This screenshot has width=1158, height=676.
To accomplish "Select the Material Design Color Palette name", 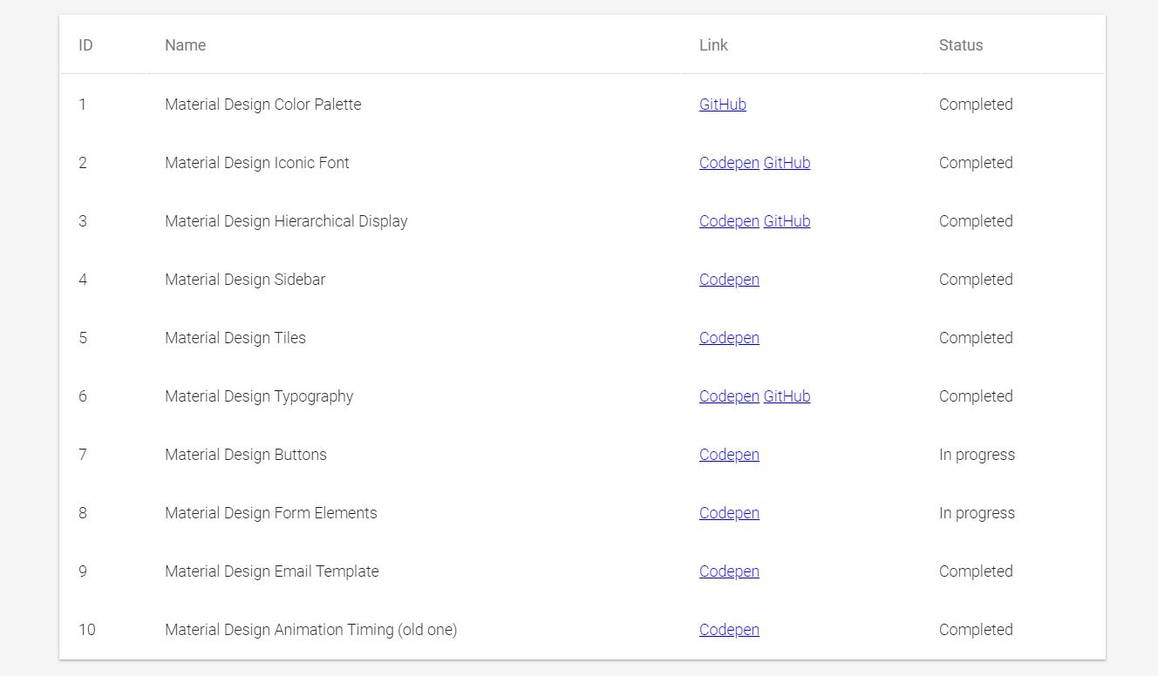I will point(262,105).
